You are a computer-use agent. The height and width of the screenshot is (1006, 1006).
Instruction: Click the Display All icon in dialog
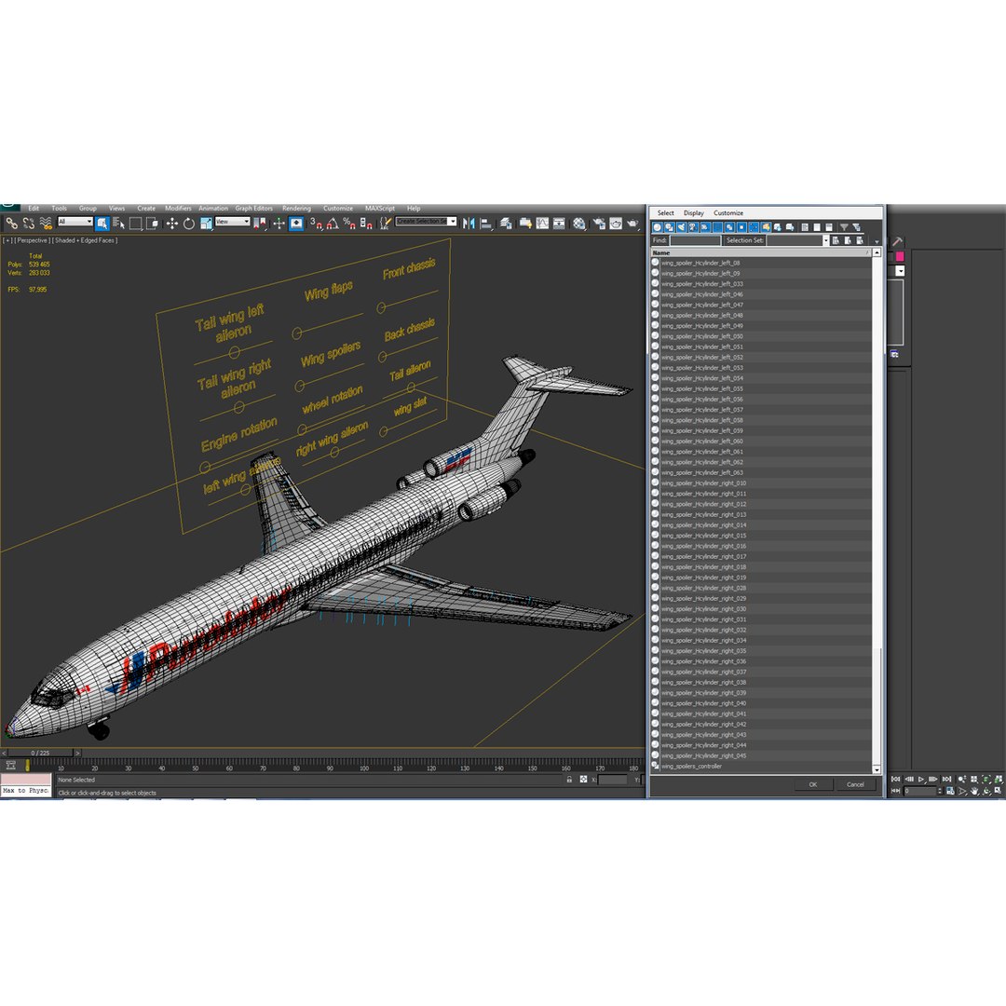pos(805,227)
